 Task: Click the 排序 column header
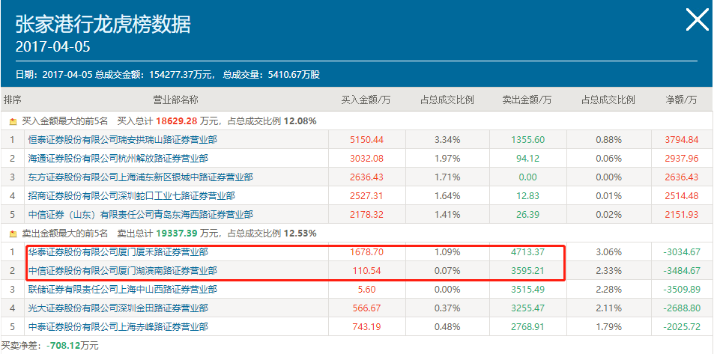point(12,100)
